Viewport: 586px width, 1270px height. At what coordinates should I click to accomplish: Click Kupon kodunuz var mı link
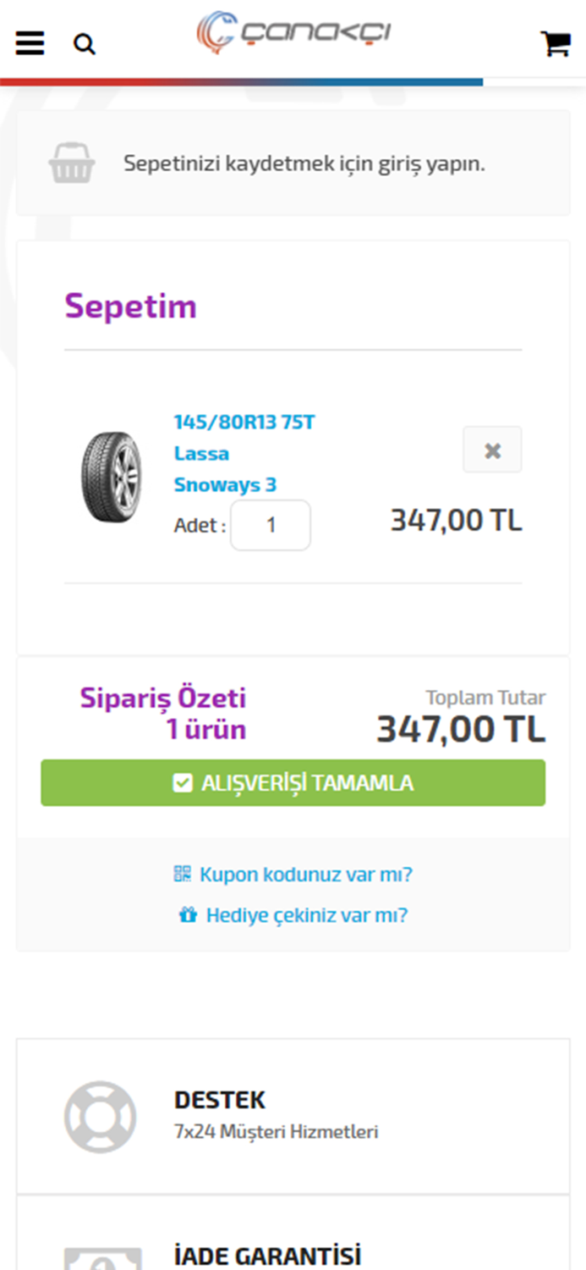(306, 874)
